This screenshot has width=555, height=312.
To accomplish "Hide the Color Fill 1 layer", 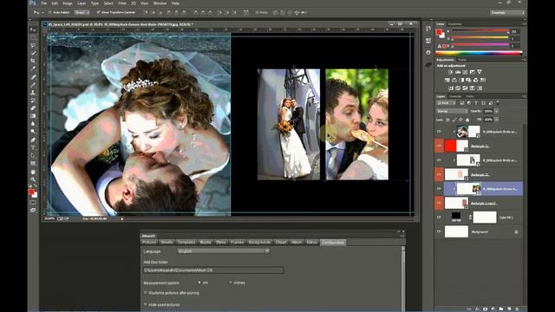I will (x=439, y=218).
